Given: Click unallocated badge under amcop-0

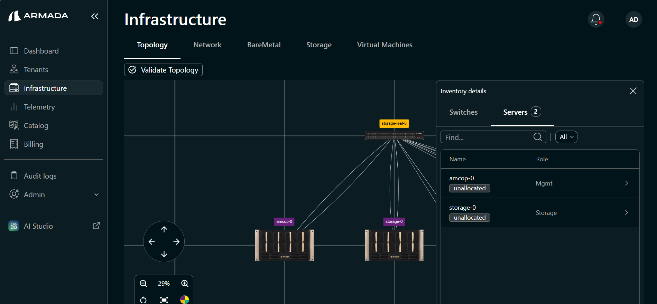Looking at the screenshot, I should [470, 188].
